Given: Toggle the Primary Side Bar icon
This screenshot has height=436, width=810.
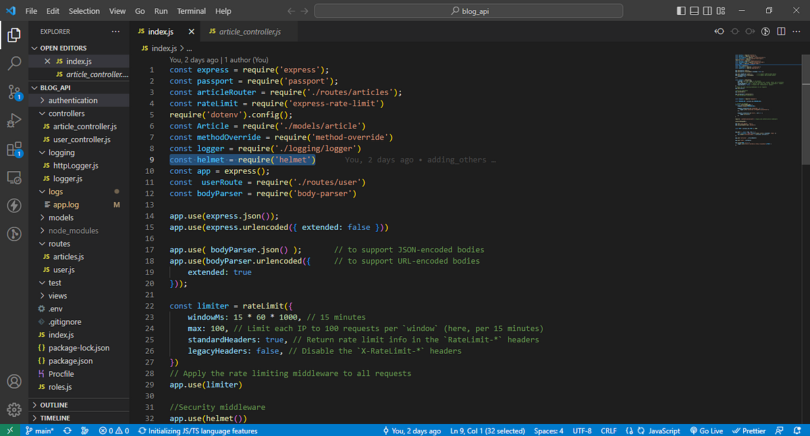Looking at the screenshot, I should click(680, 10).
